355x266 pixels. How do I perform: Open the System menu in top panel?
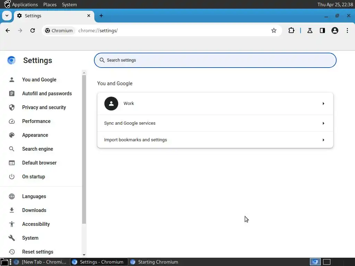click(x=69, y=5)
